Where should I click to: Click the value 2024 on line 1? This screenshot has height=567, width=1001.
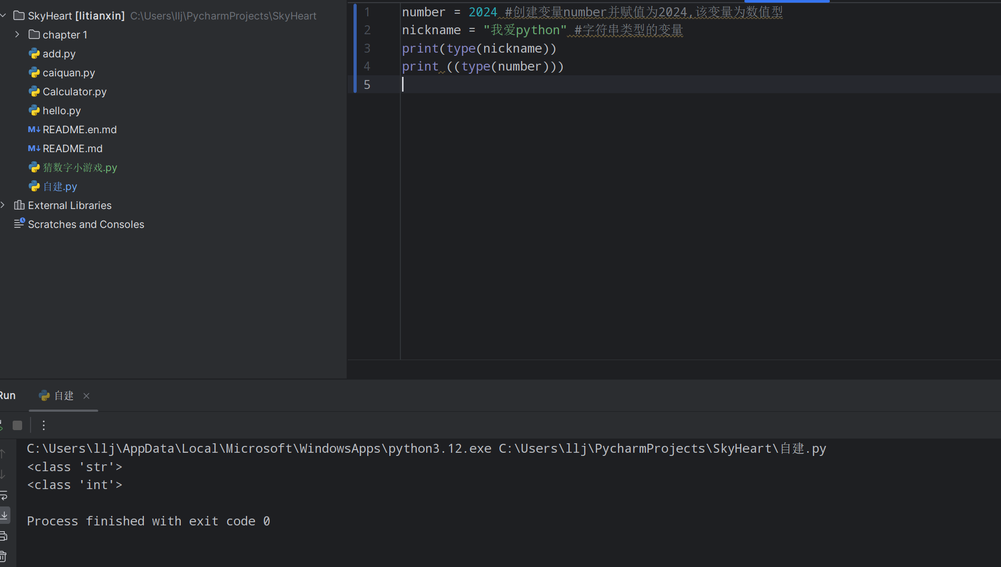483,12
